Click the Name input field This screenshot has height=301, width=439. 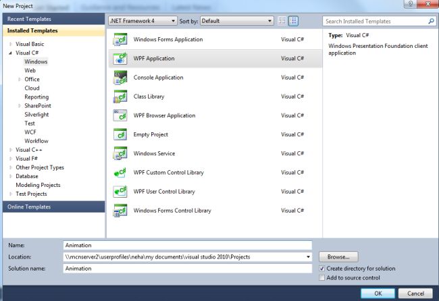click(187, 246)
